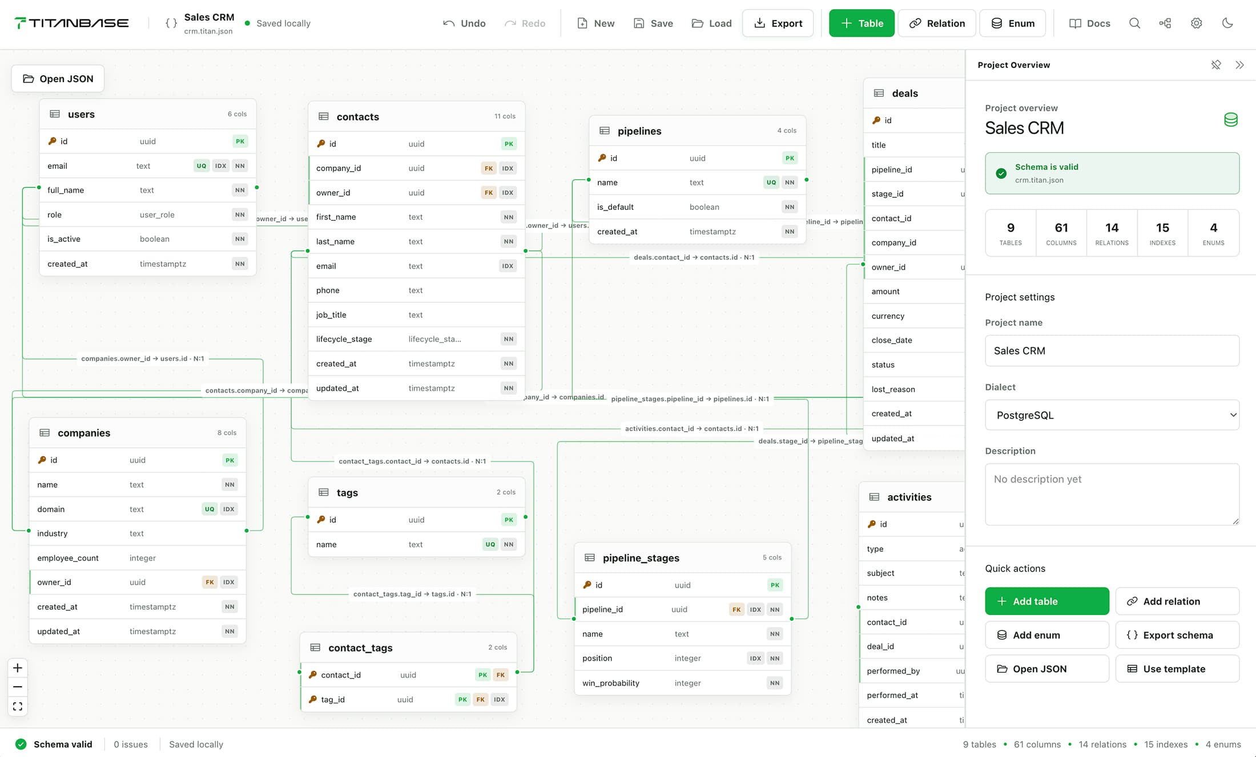Image resolution: width=1256 pixels, height=757 pixels.
Task: Click the deals table icon
Action: click(x=879, y=93)
